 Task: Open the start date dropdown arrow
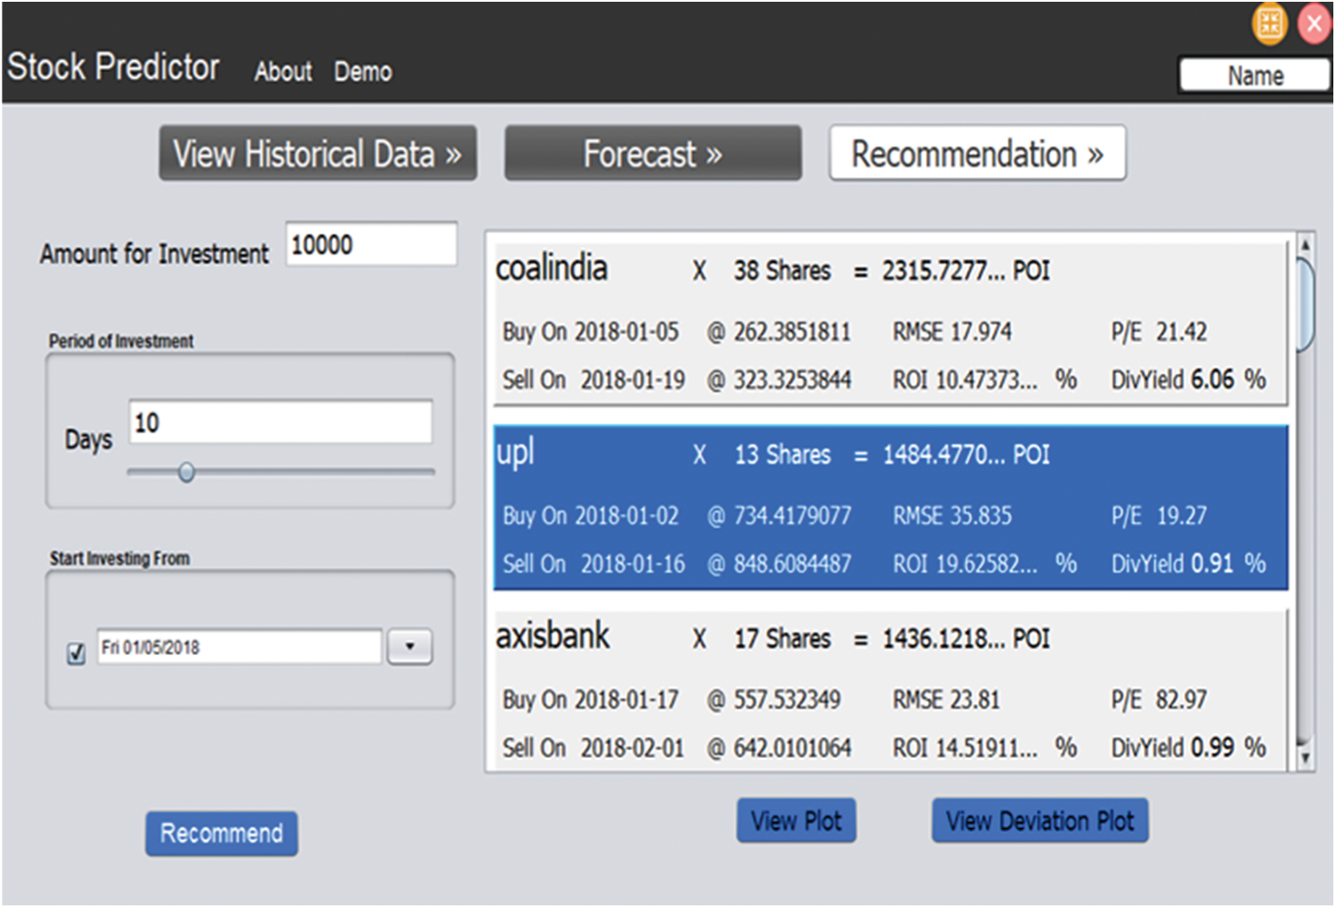pyautogui.click(x=409, y=647)
